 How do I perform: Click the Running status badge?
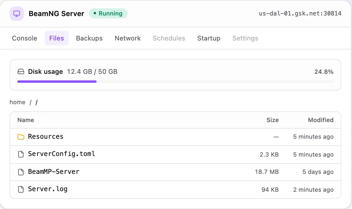point(108,13)
